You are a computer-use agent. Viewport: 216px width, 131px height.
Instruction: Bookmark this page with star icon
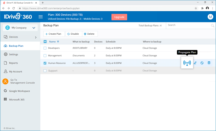click(196, 8)
